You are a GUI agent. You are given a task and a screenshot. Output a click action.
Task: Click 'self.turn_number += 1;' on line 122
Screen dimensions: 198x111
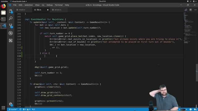[48, 73]
